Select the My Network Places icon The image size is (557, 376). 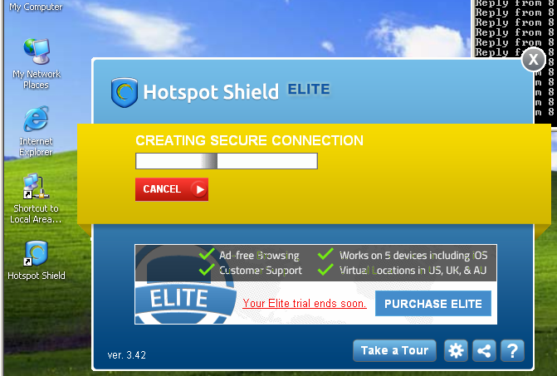click(37, 64)
